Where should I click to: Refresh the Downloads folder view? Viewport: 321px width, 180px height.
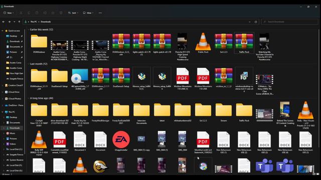[x=256, y=22]
